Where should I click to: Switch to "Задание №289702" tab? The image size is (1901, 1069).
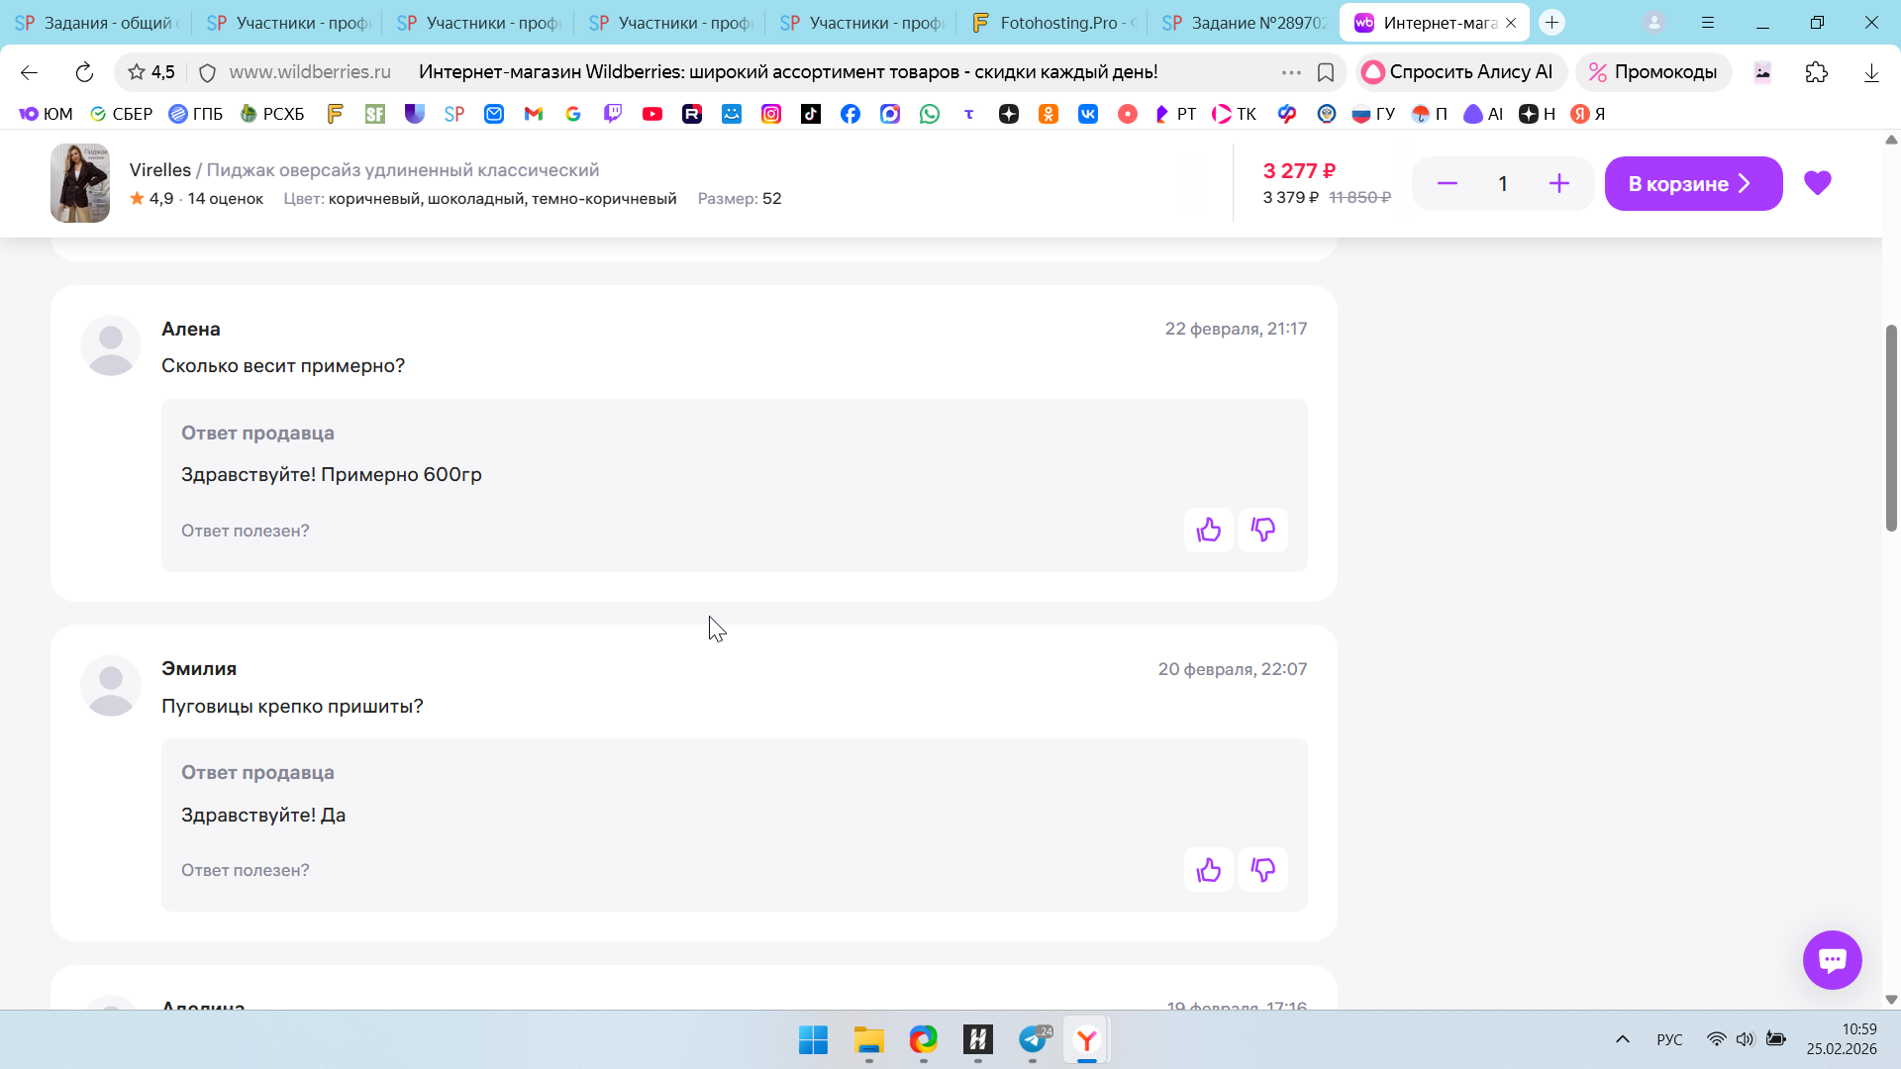click(1245, 23)
